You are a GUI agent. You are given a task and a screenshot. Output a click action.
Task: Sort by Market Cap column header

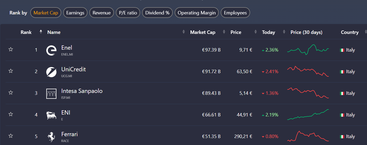pos(202,32)
